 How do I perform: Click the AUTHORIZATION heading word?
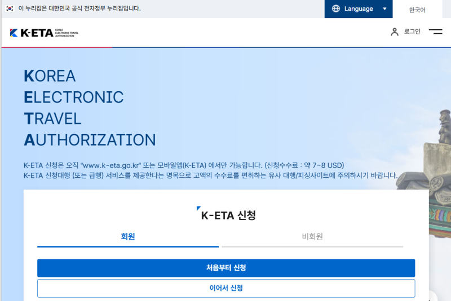click(90, 140)
